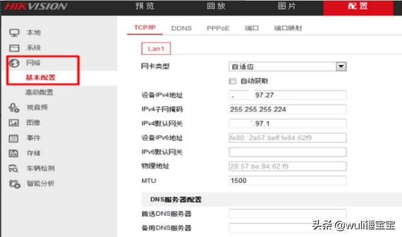402x237 pixels.
Task: Open 视音频 in sidebar
Action: click(x=37, y=107)
